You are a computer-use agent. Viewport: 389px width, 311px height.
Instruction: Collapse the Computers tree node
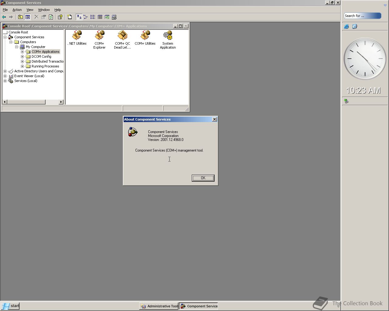[x=11, y=42]
